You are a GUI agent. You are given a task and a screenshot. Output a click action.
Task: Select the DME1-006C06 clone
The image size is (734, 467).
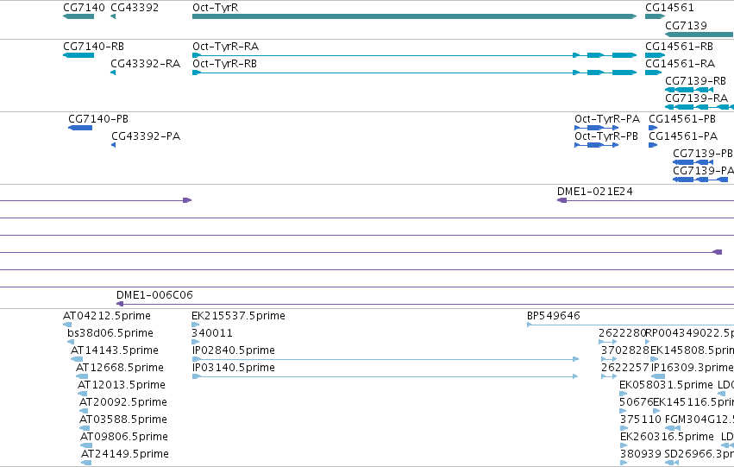tap(425, 304)
